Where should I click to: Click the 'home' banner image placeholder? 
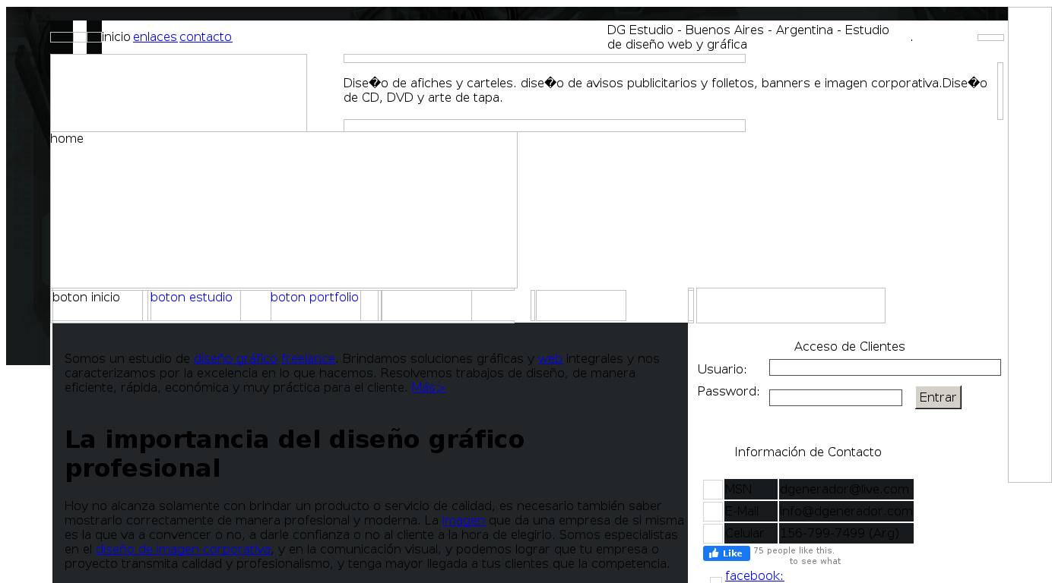(283, 210)
